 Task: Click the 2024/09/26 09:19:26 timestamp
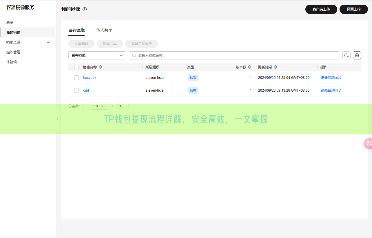[x=284, y=90]
